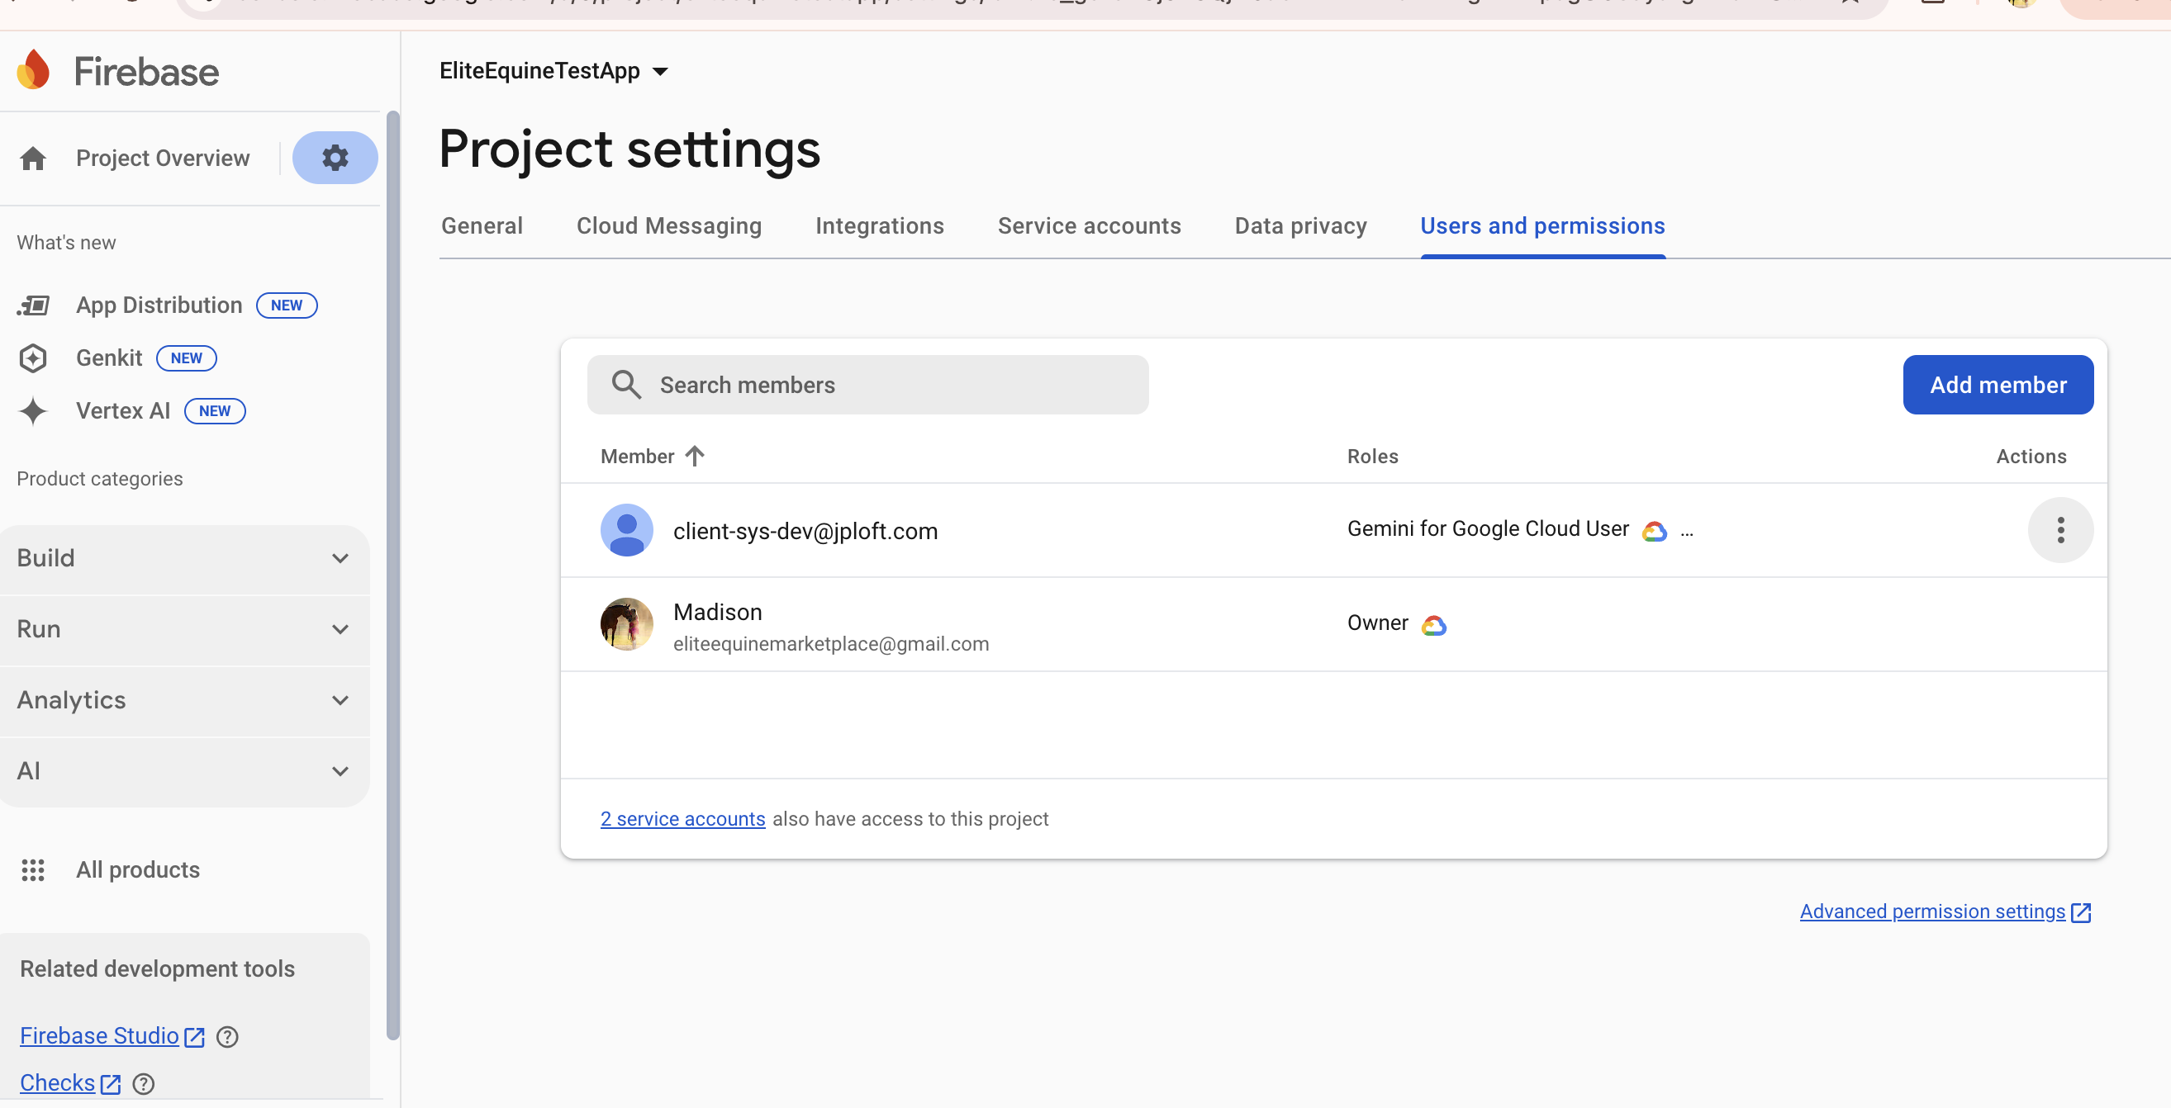Click help icon next to Checks
Screen dimensions: 2171x1108
click(x=144, y=1083)
